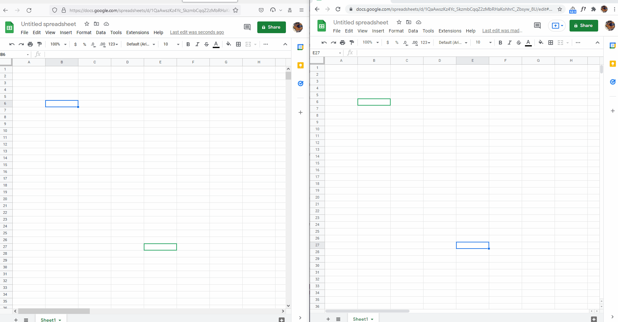Image resolution: width=618 pixels, height=322 pixels.
Task: Click the merge cells icon
Action: coord(248,44)
